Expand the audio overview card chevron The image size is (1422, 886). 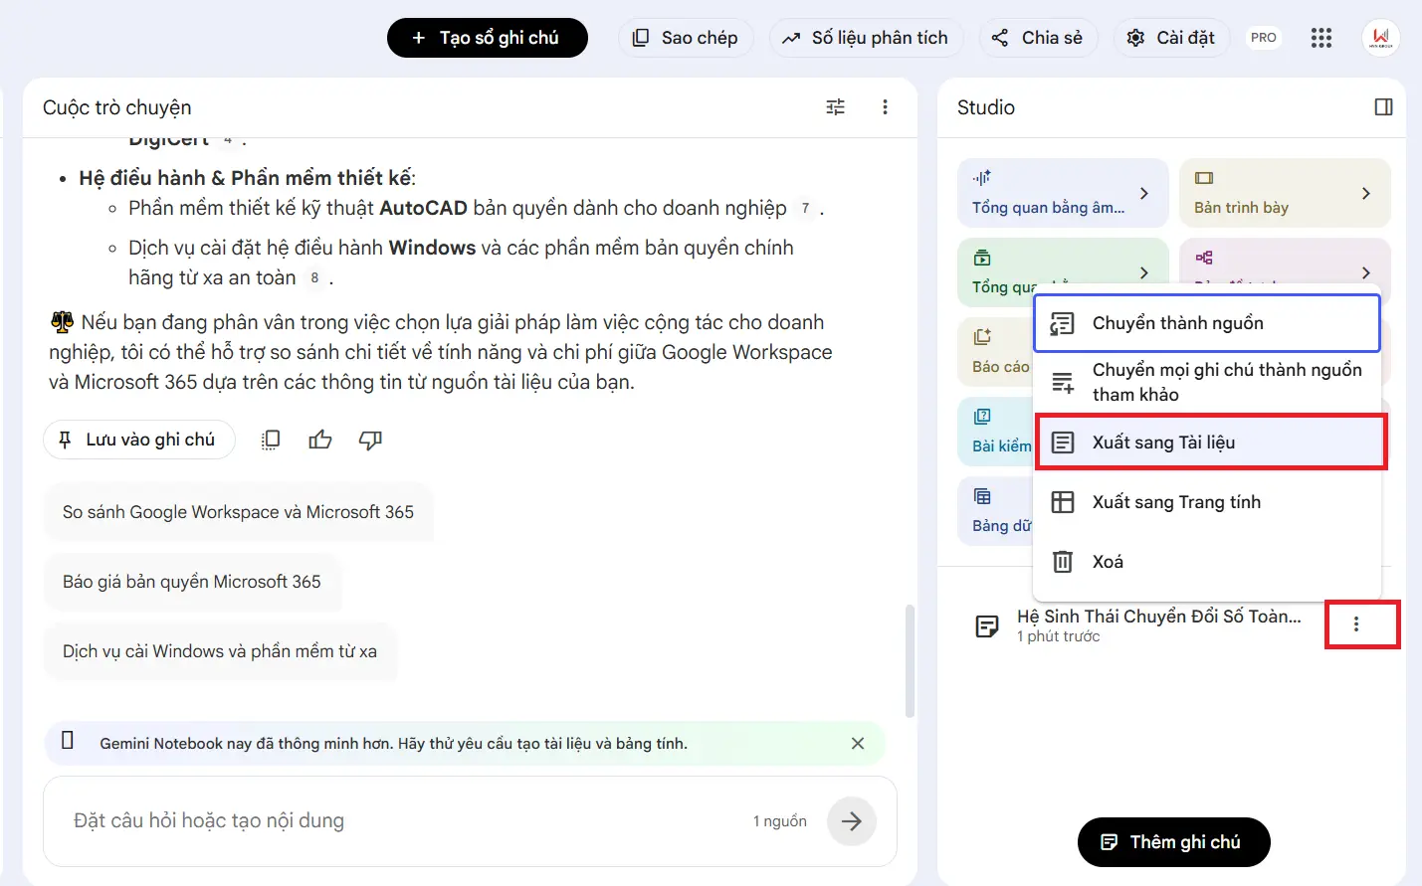pyautogui.click(x=1144, y=193)
